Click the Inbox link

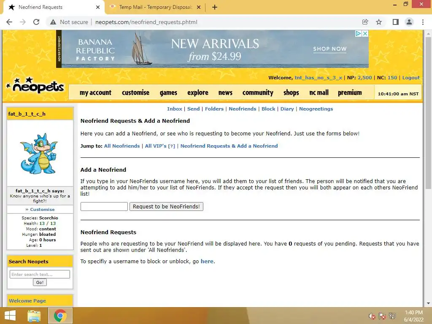[174, 109]
